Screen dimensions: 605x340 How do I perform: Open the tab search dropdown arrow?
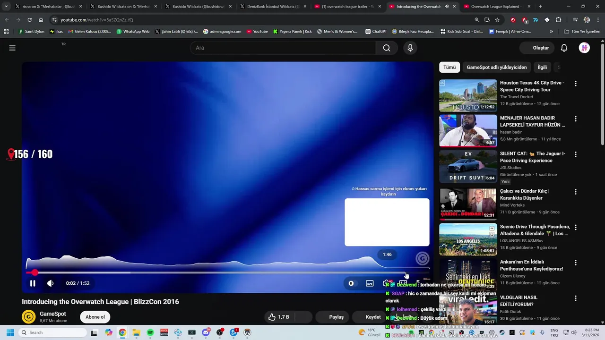pos(6,7)
